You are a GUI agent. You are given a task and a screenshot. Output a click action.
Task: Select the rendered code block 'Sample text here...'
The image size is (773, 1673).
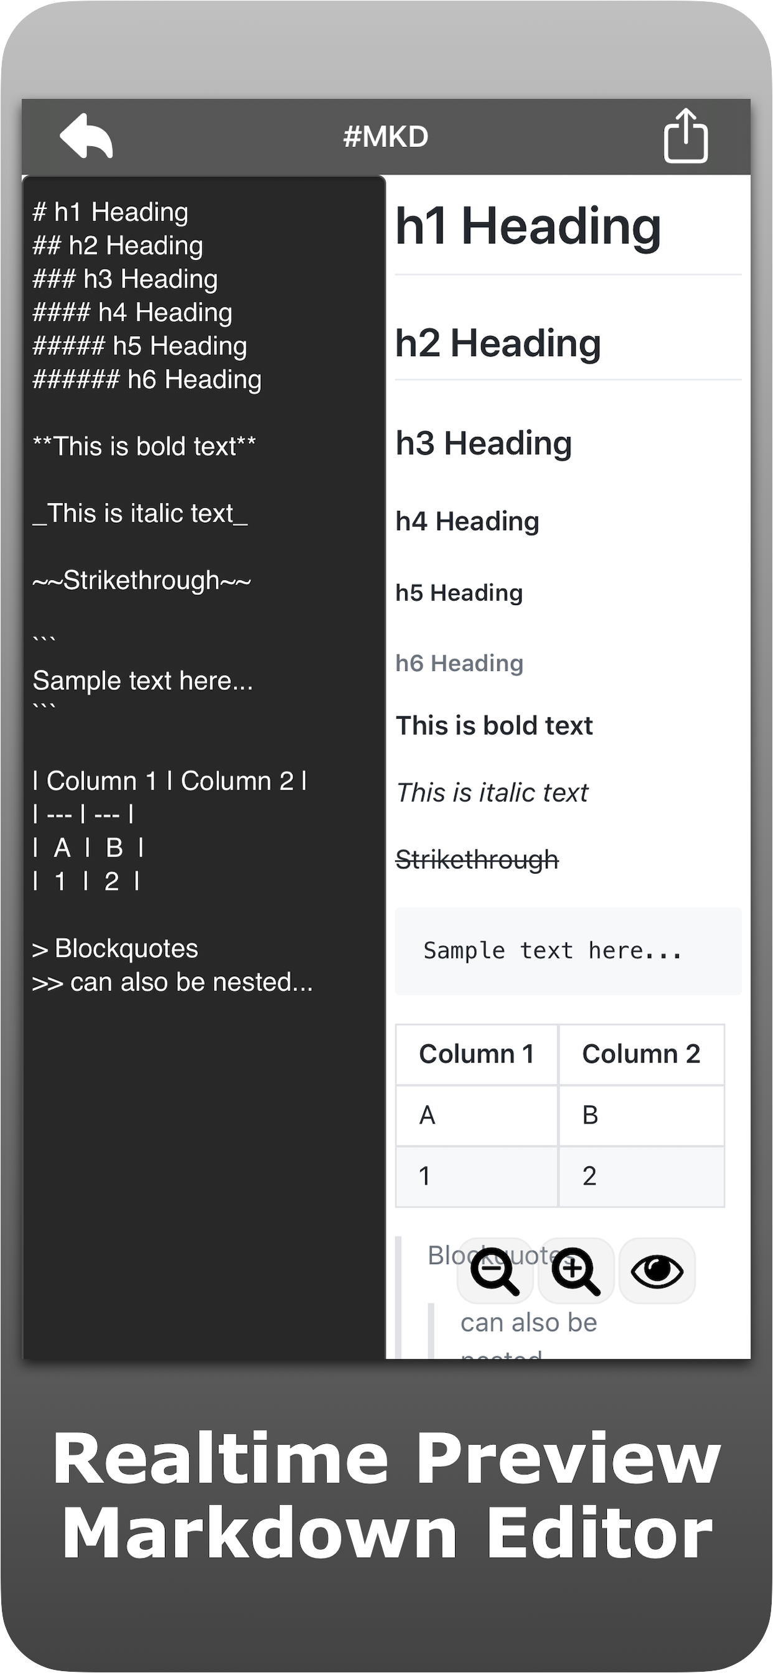pos(568,951)
